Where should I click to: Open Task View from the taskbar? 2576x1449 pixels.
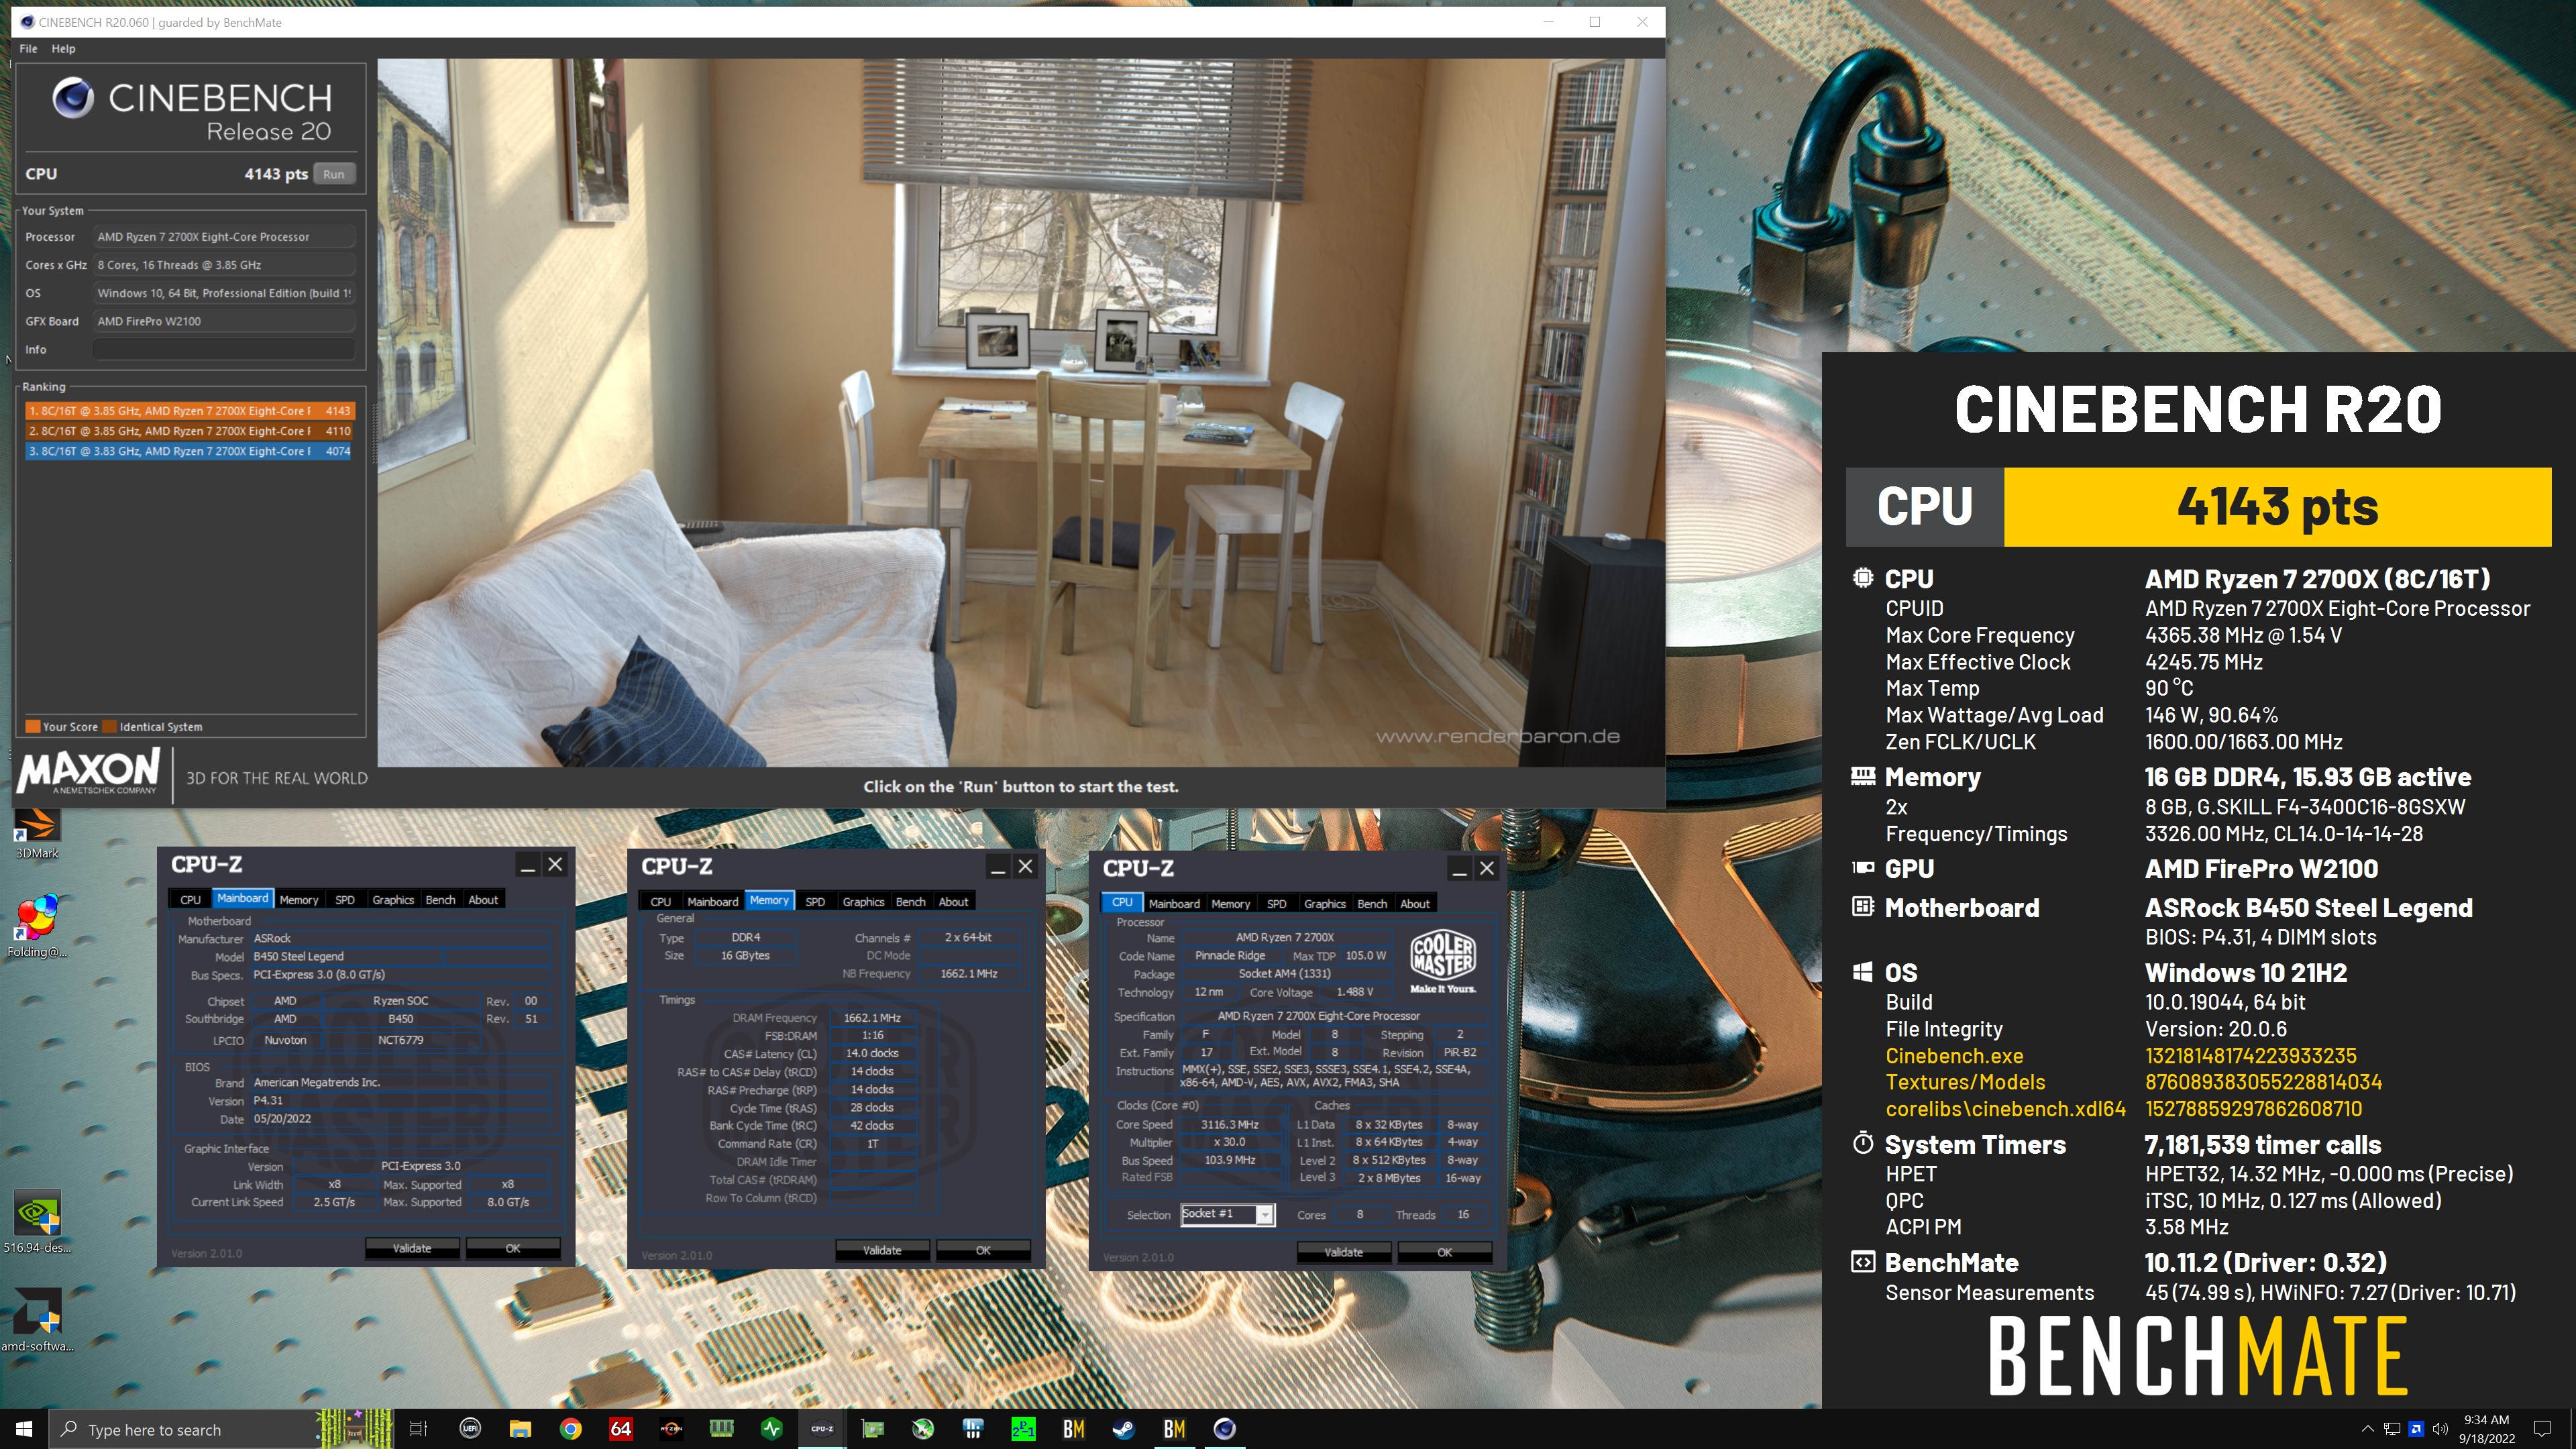419,1429
